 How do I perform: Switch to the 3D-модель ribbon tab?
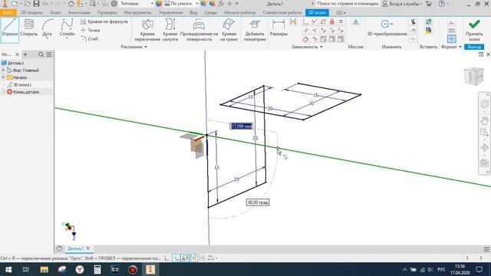coord(31,12)
